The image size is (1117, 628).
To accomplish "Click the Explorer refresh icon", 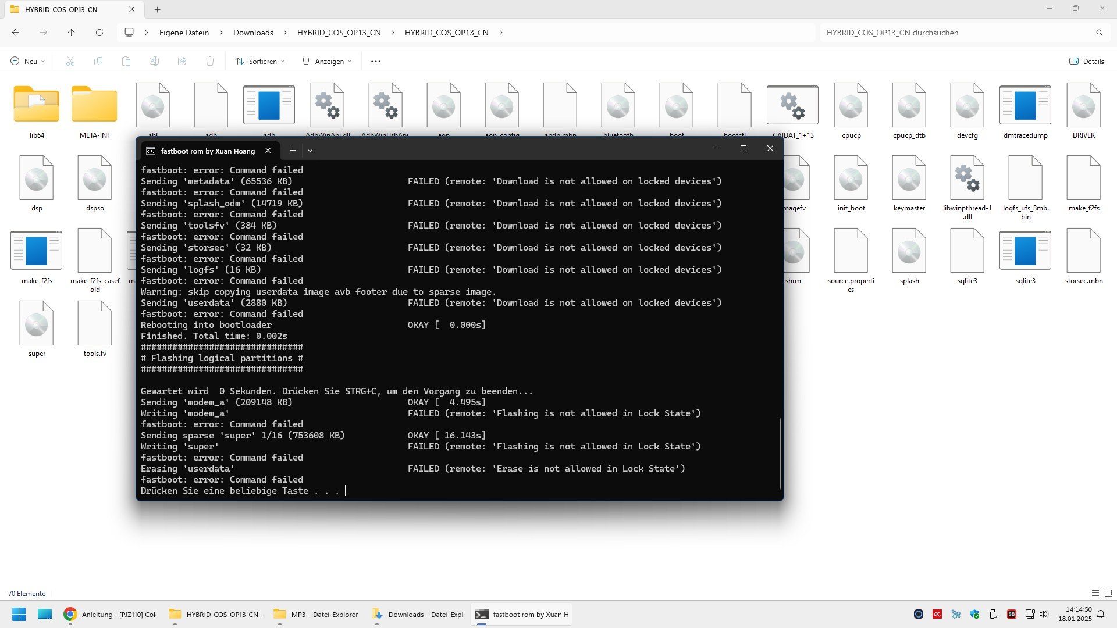I will (x=99, y=33).
